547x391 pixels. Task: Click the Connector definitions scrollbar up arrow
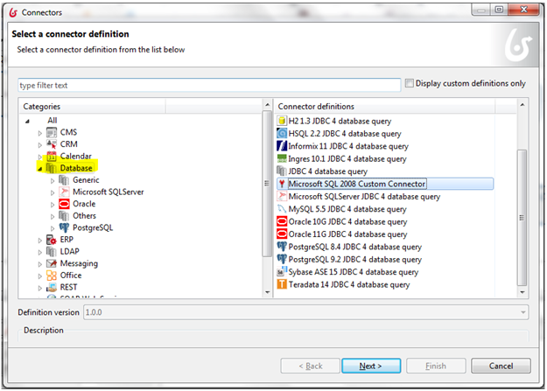[x=522, y=105]
